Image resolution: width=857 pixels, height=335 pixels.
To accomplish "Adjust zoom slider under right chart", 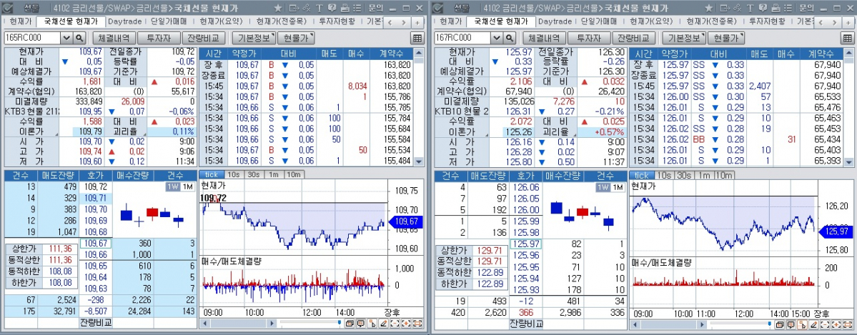I will pyautogui.click(x=770, y=324).
